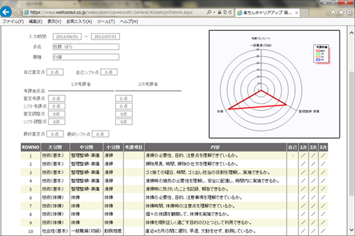The image size is (355, 236).
Task: Click the 氏名 name input field
Action: (86, 47)
